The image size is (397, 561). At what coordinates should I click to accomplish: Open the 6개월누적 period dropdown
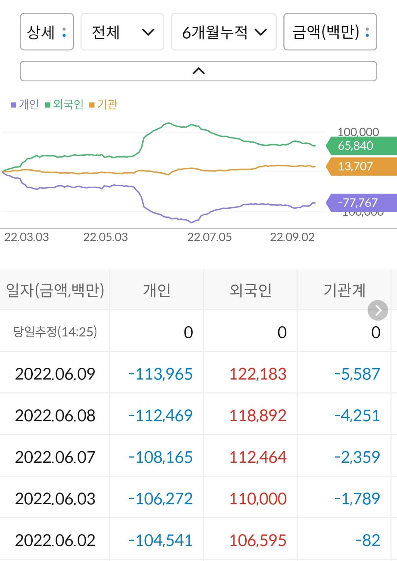[x=223, y=32]
